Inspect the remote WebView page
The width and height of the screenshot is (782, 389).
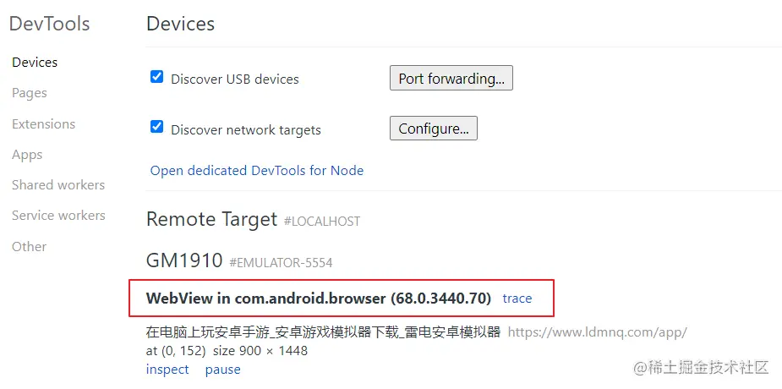[167, 370]
